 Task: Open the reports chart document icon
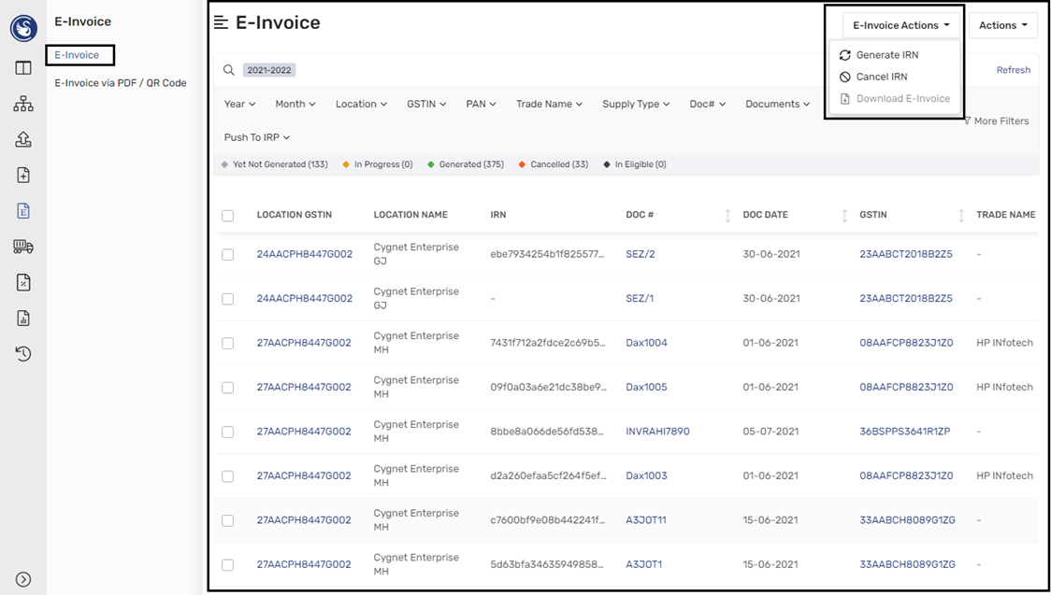23,318
